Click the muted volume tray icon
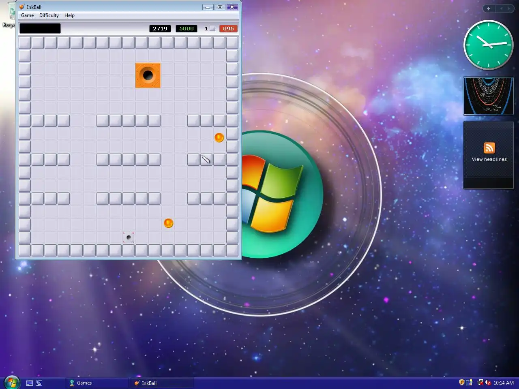The image size is (519, 389). (x=488, y=383)
